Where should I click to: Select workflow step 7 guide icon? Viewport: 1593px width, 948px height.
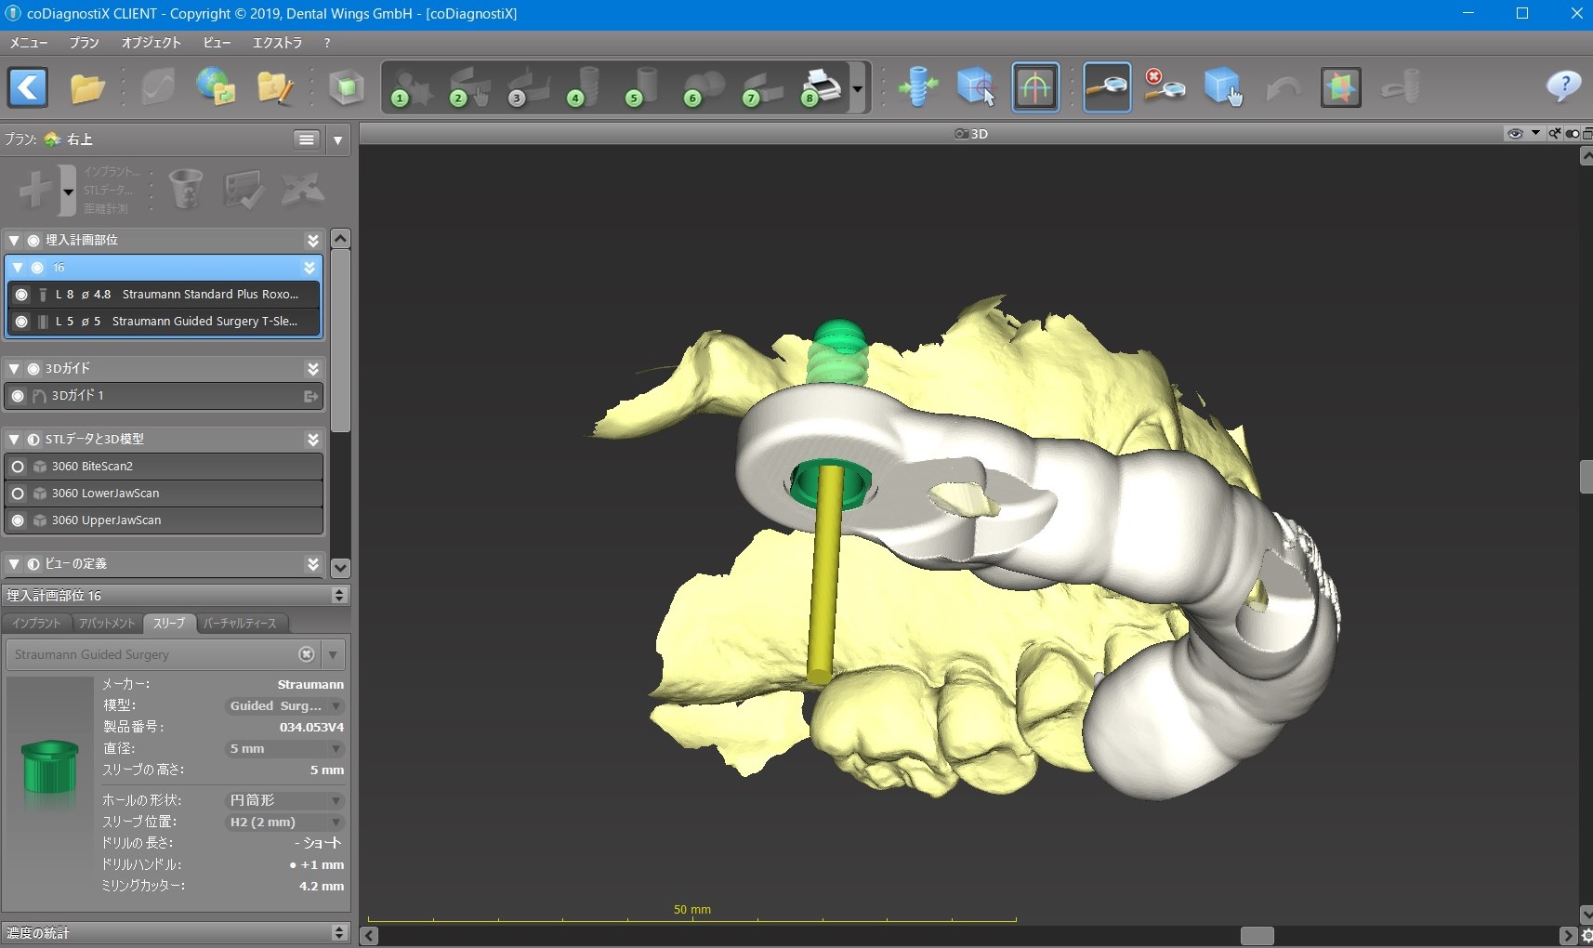(x=761, y=88)
